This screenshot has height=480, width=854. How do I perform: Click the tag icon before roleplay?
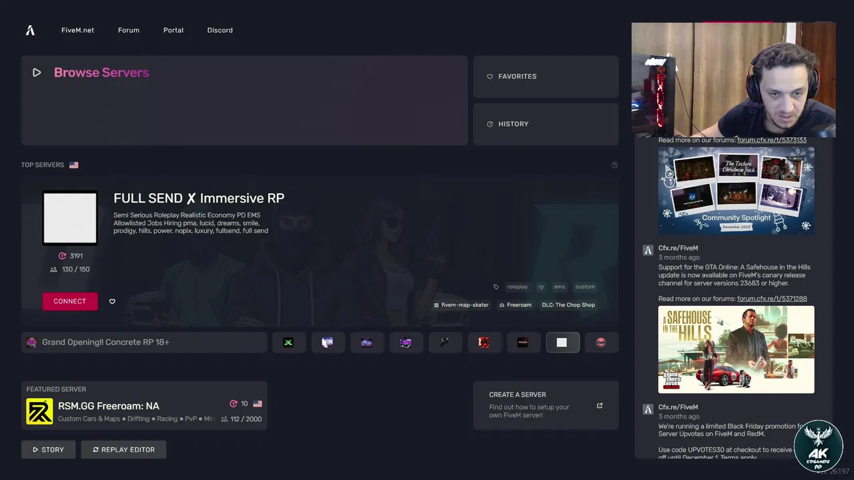coord(496,287)
